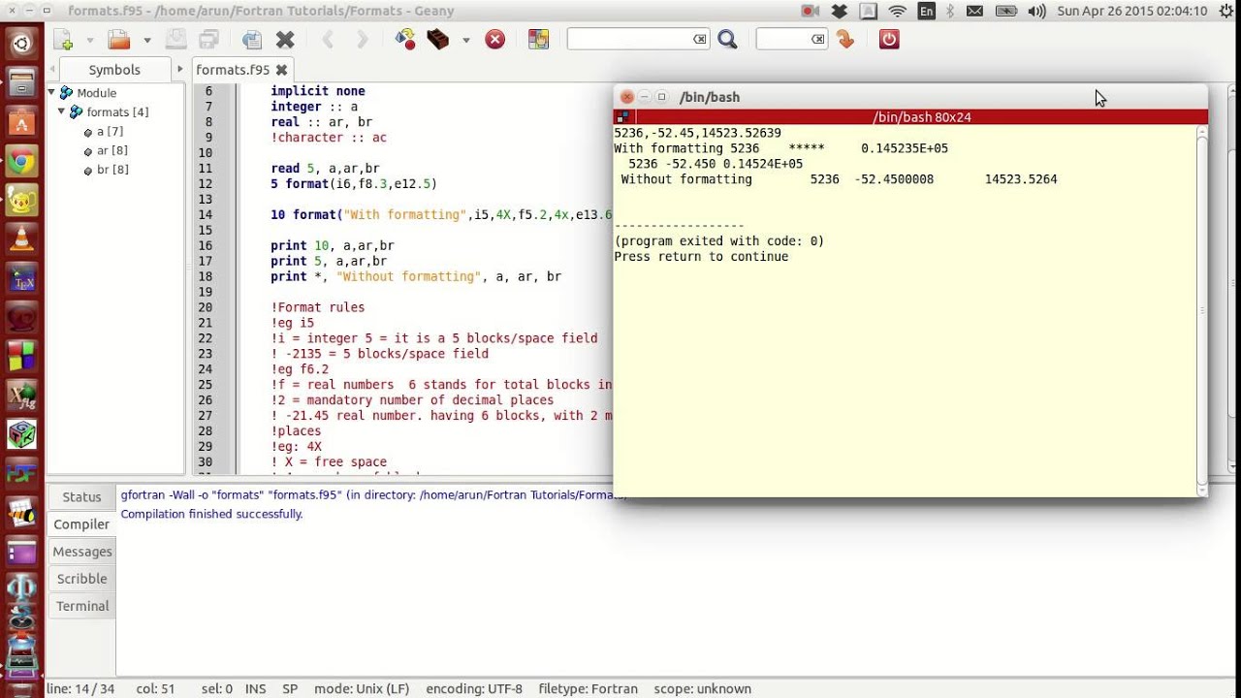Open the Terminal tab
Image resolution: width=1241 pixels, height=698 pixels.
tap(81, 605)
